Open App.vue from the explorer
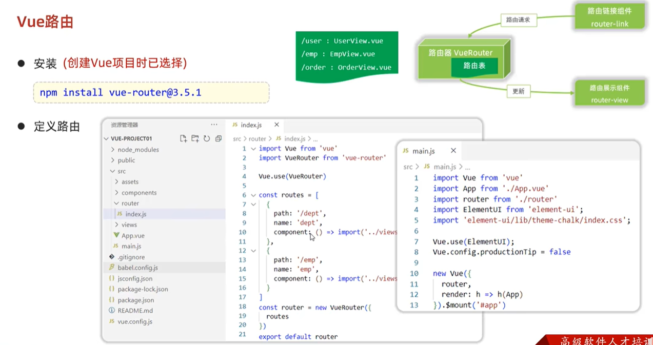Image resolution: width=653 pixels, height=345 pixels. pyautogui.click(x=164, y=235)
